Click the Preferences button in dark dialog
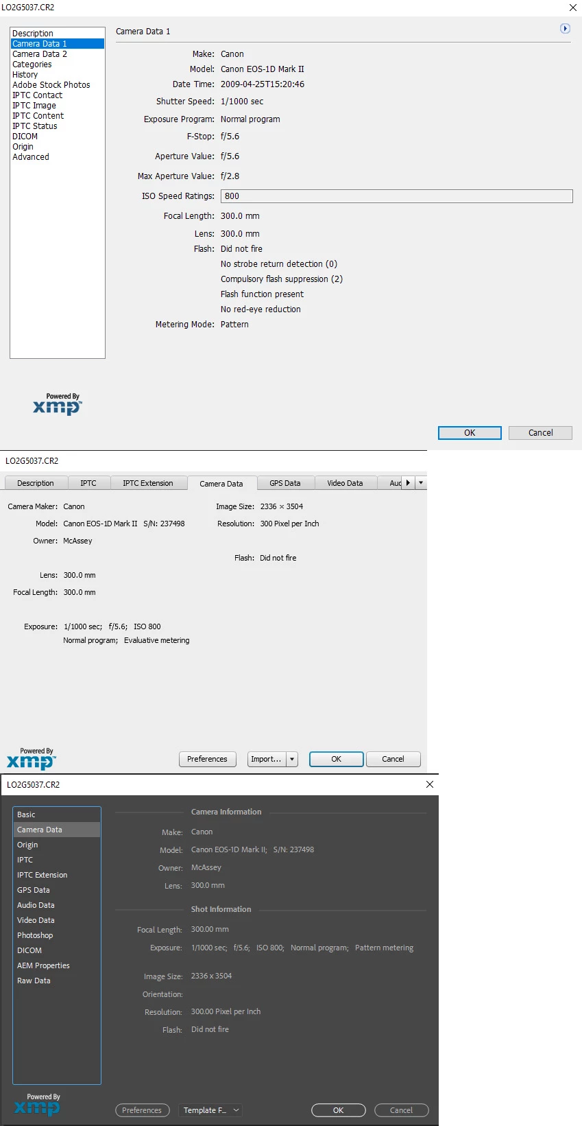 pyautogui.click(x=142, y=1110)
